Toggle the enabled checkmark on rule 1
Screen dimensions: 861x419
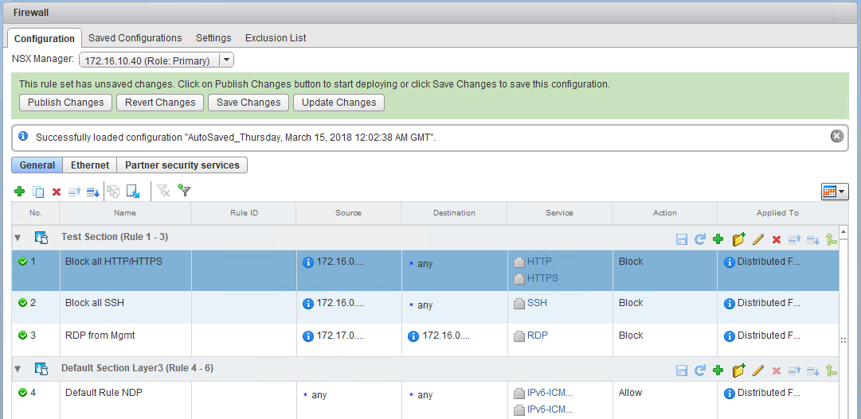click(x=22, y=262)
